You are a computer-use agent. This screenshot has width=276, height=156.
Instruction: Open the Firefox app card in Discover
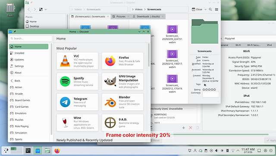click(122, 61)
